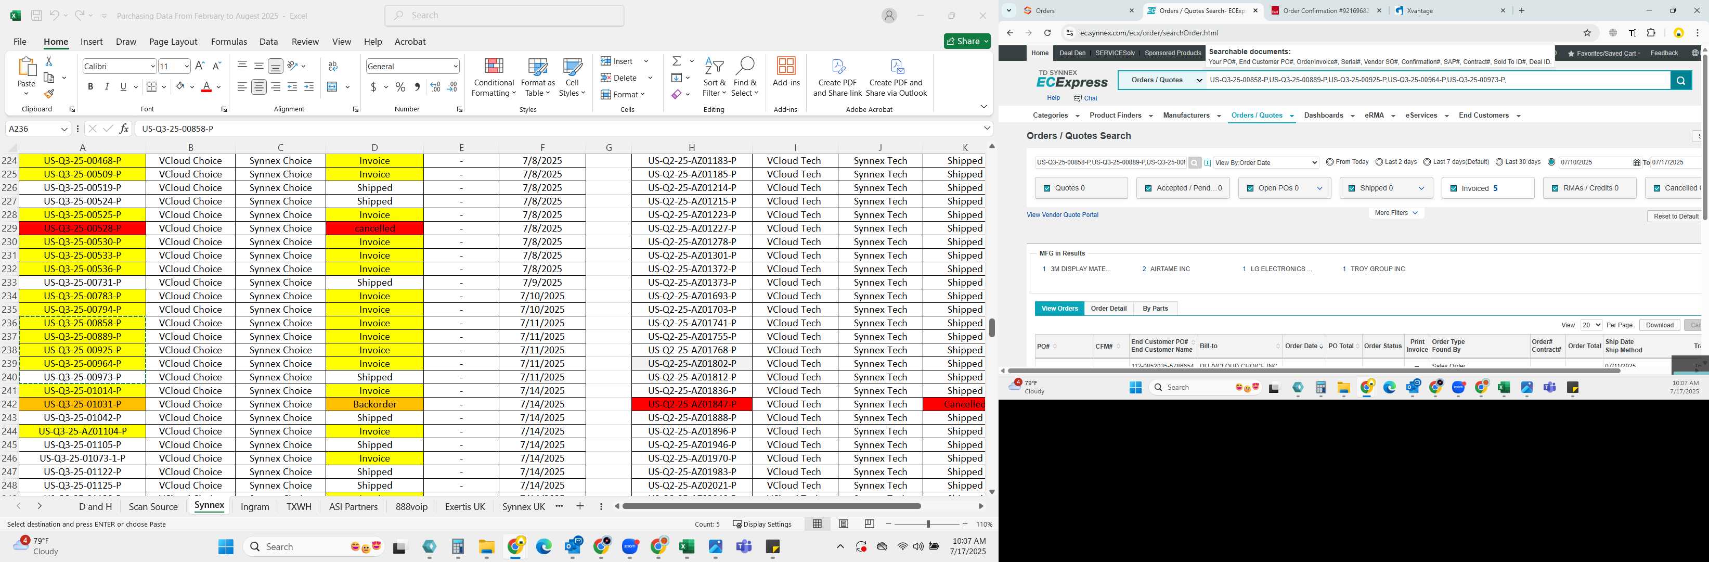
Task: Click the Bold formatting icon in Excel
Action: [90, 87]
